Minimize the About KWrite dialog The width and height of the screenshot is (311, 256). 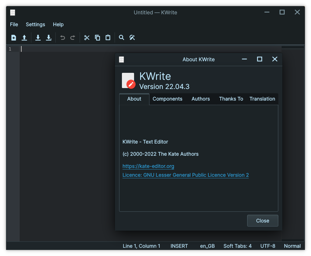[x=244, y=59]
